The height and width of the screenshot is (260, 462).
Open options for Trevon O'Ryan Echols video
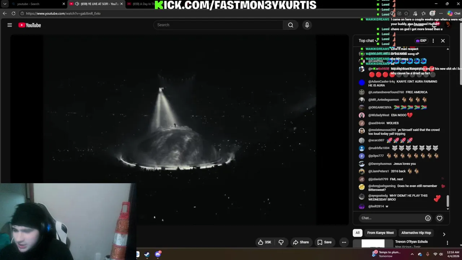(x=447, y=243)
